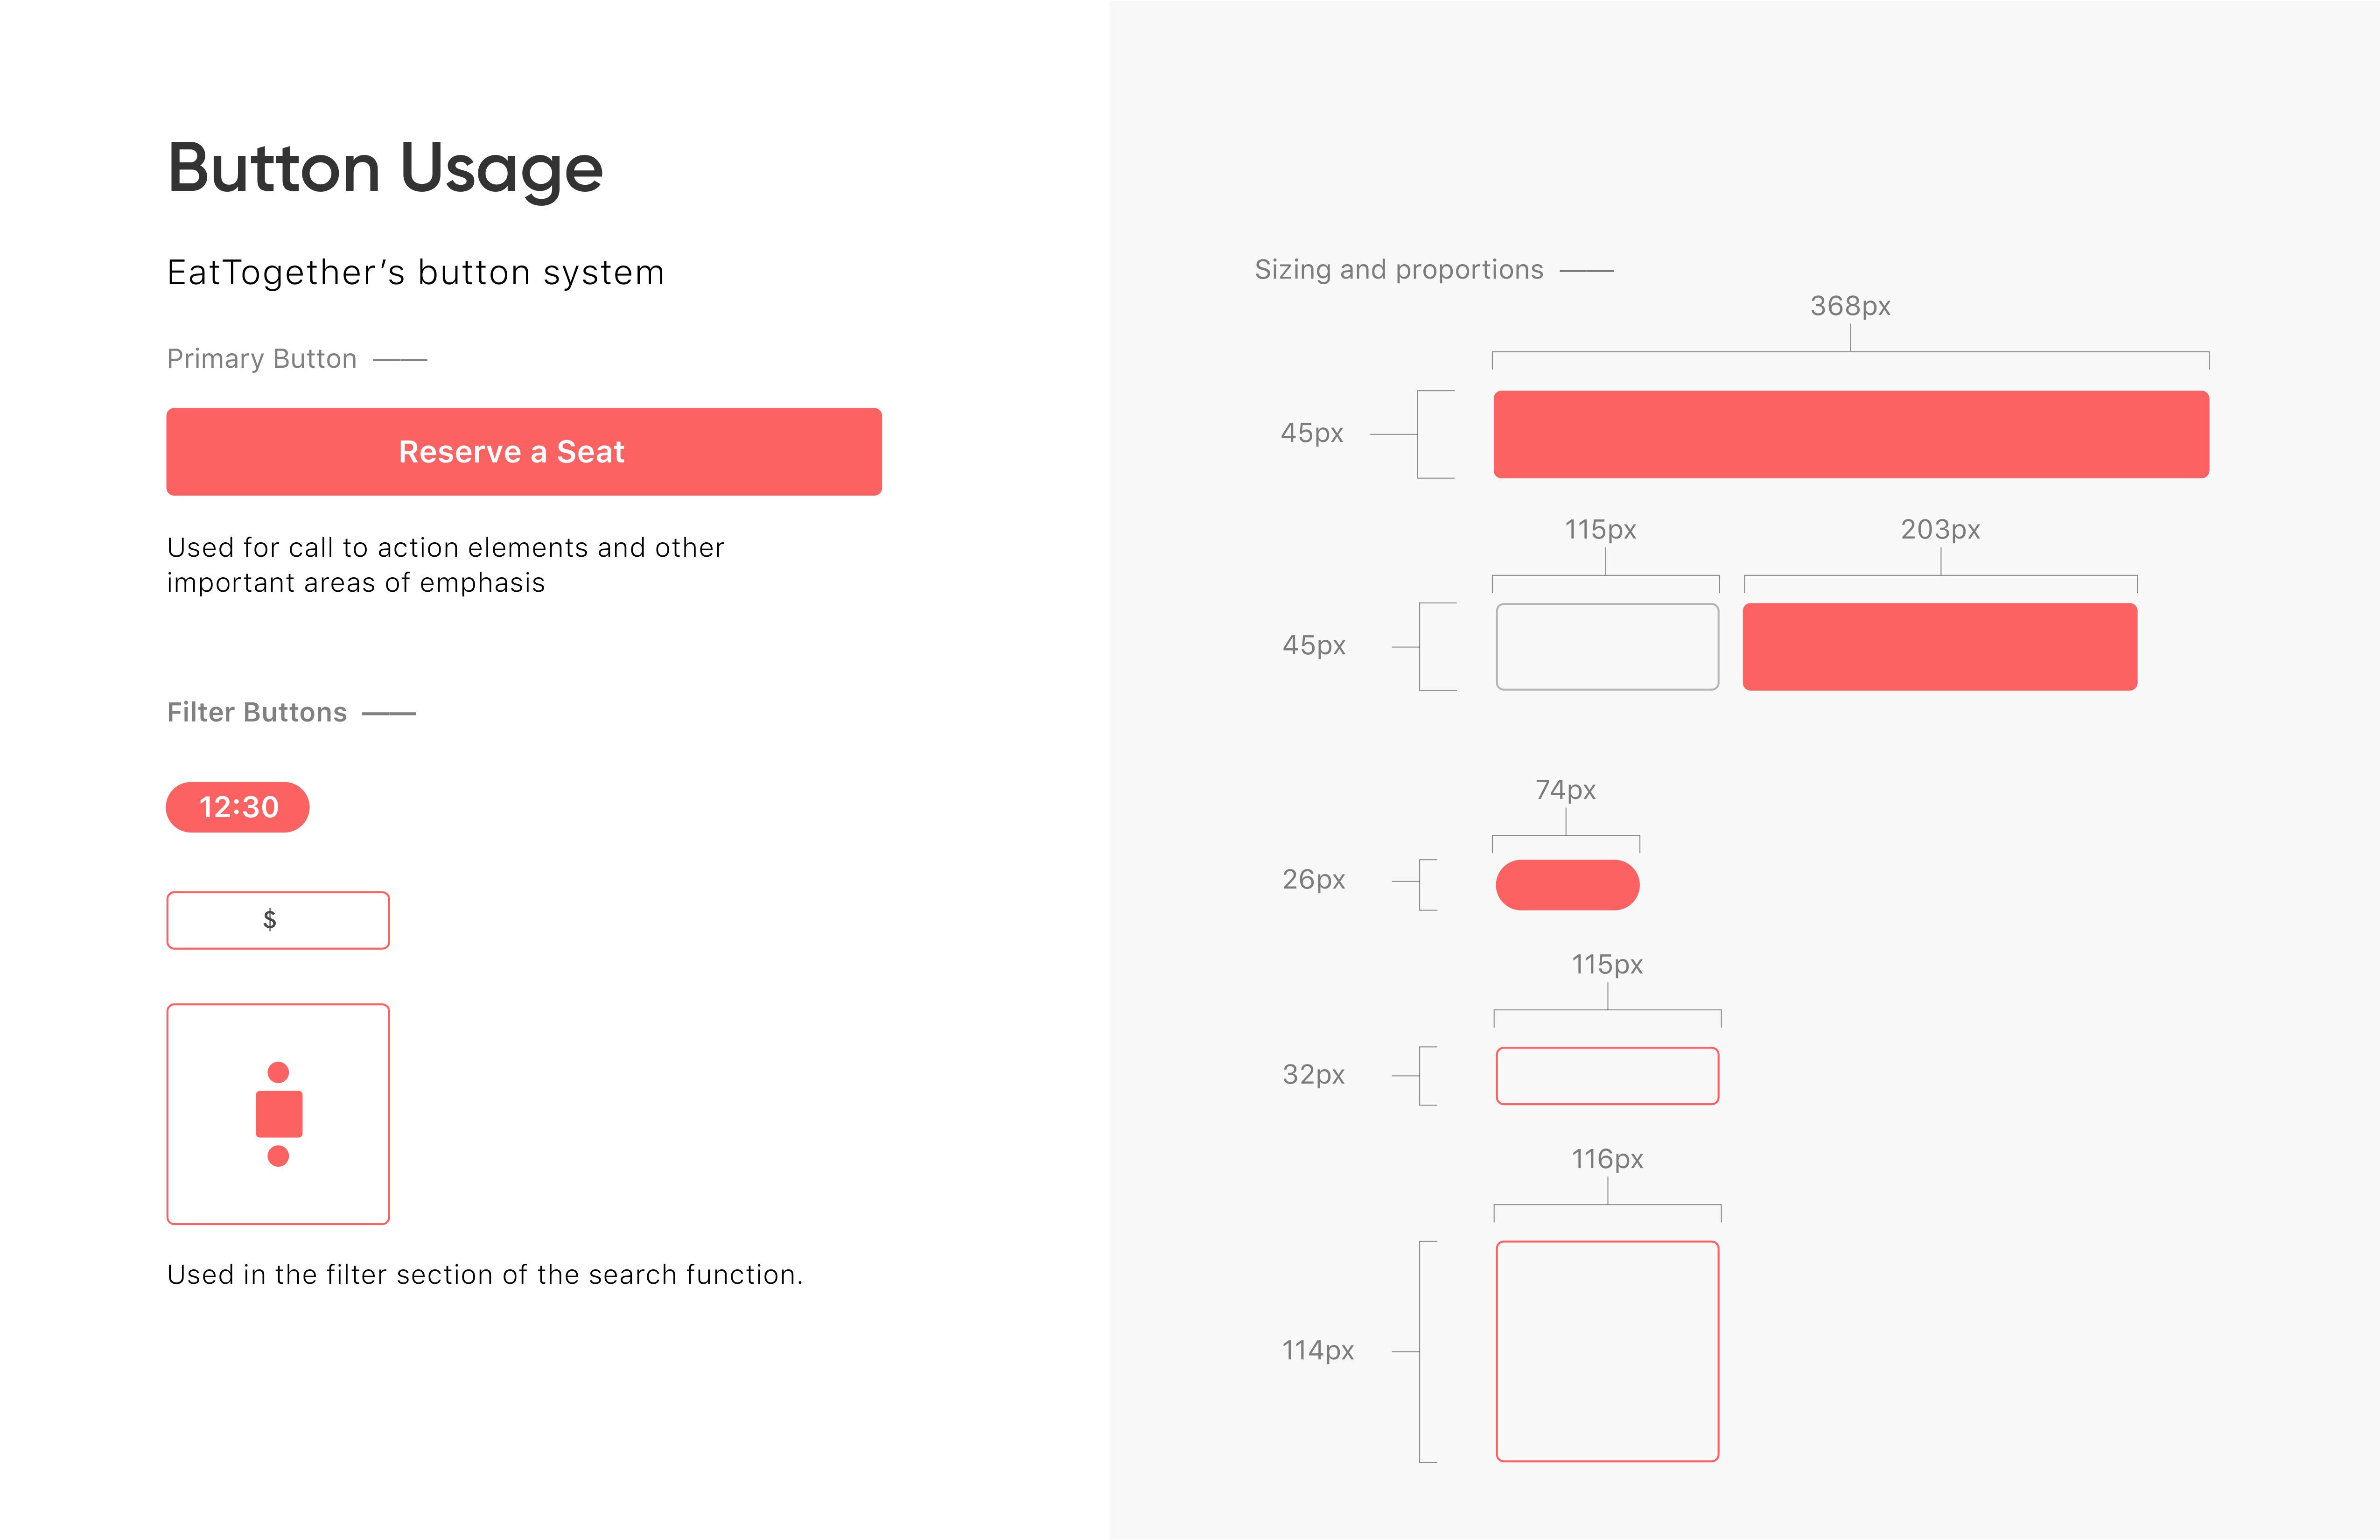The image size is (2380, 1540).
Task: Toggle the "$" price filter button
Action: tap(278, 920)
